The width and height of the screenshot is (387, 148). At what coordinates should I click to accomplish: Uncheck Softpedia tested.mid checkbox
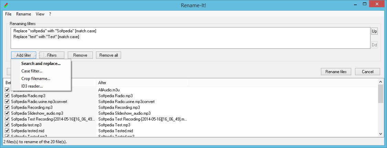pyautogui.click(x=7, y=131)
